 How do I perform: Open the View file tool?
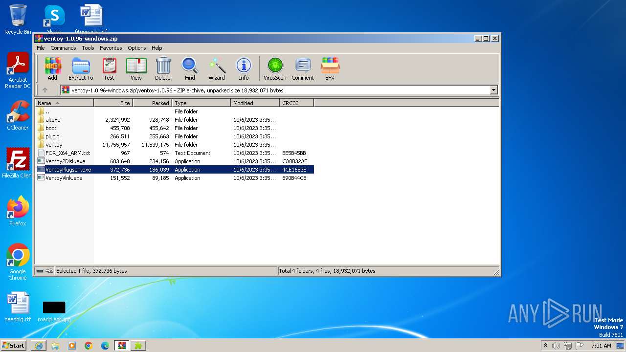tap(136, 69)
